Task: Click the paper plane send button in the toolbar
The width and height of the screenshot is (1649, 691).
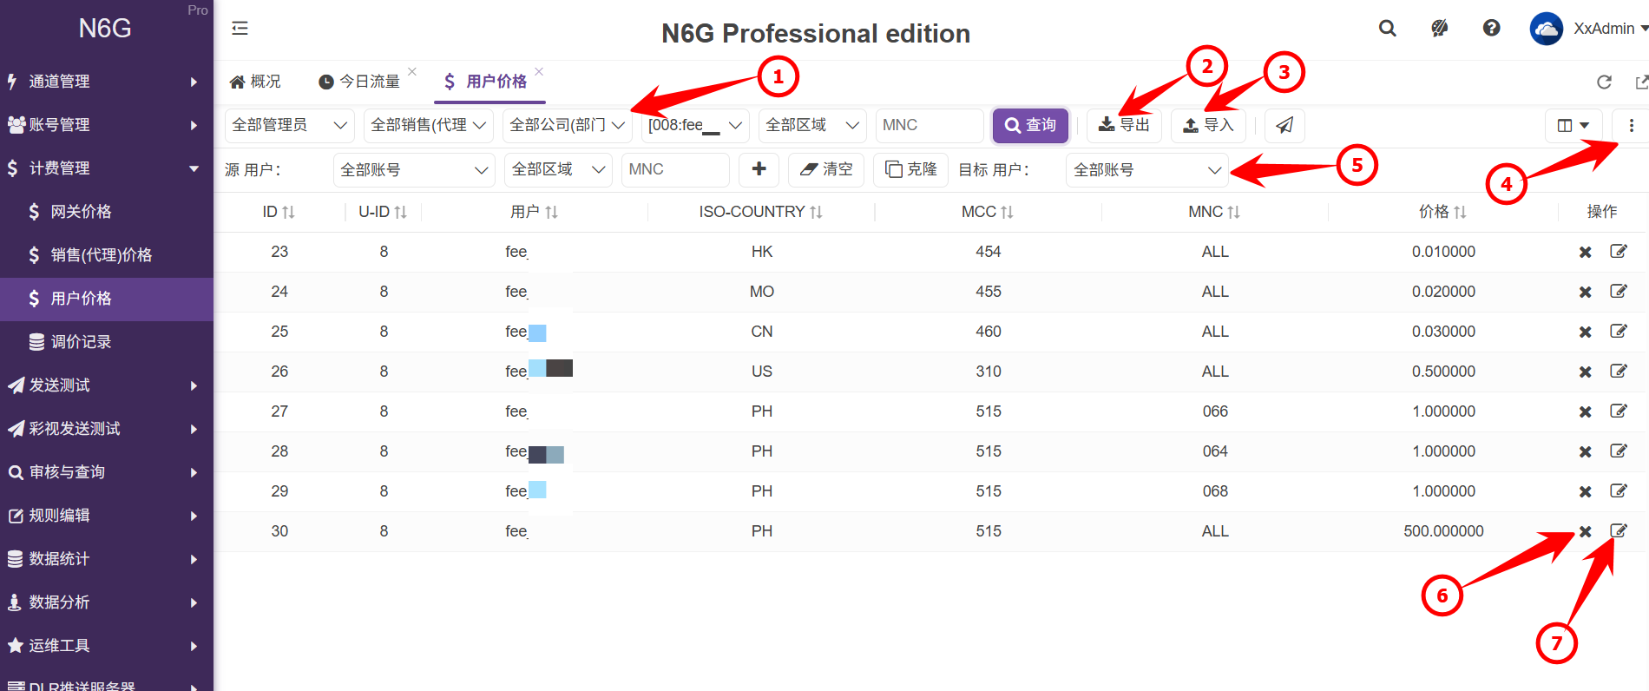Action: click(1284, 125)
